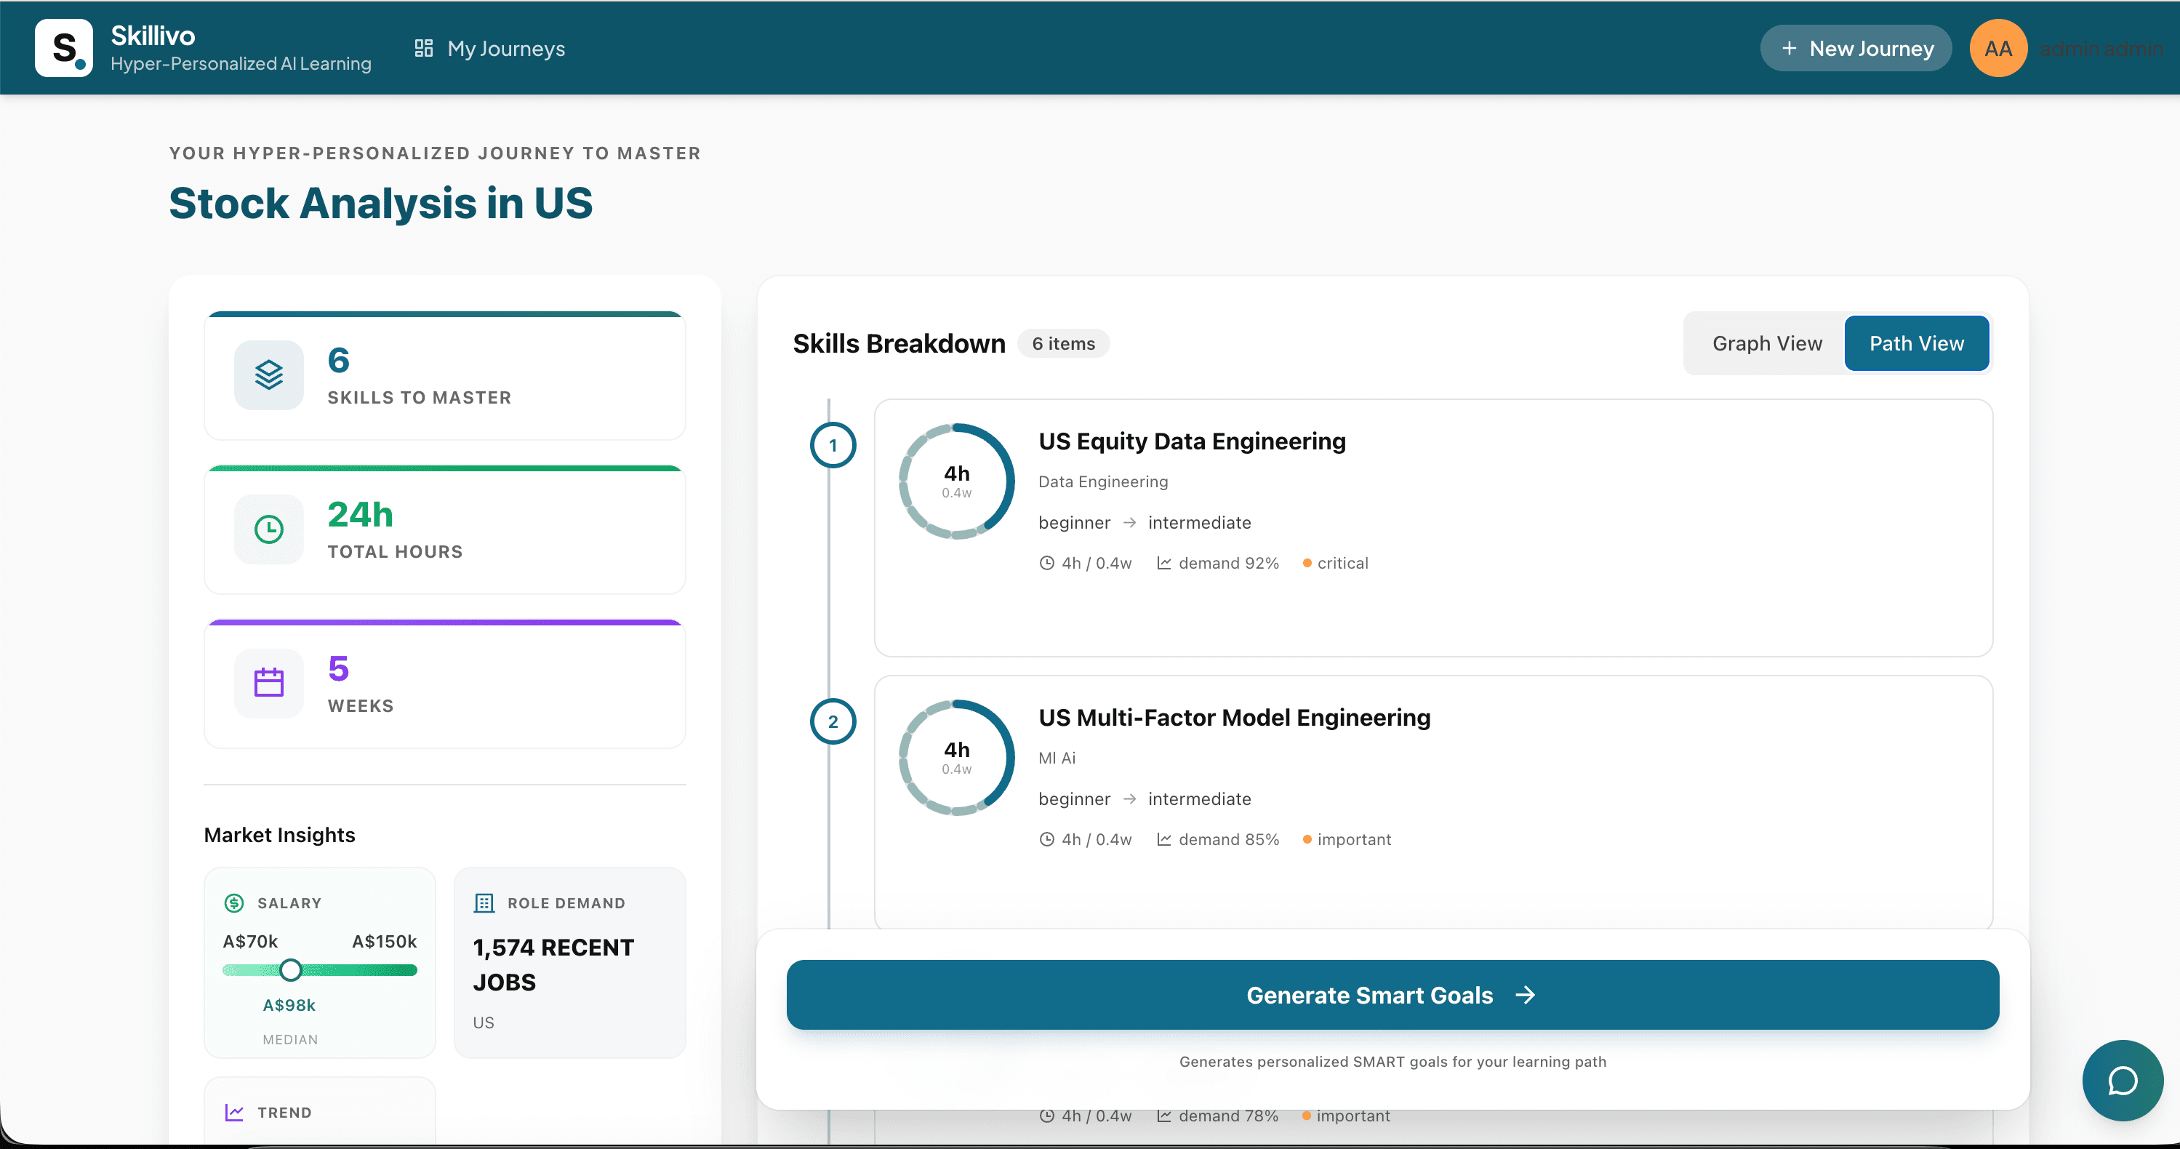Start a New Journey
This screenshot has height=1149, width=2180.
[x=1856, y=48]
